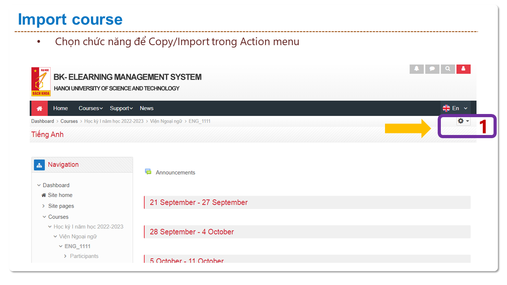Open the red user profile icon
This screenshot has height=285, width=507.
[x=463, y=69]
